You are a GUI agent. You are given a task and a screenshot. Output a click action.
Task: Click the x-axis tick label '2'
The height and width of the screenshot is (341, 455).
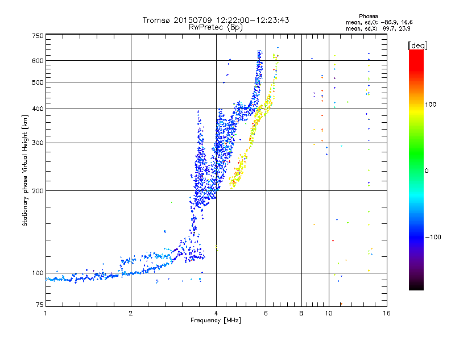131,313
